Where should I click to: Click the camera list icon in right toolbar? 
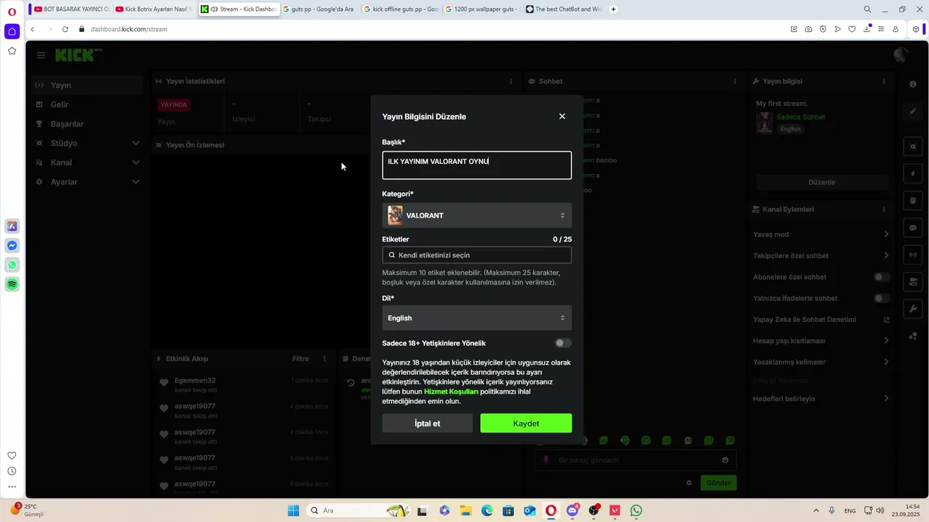[913, 281]
